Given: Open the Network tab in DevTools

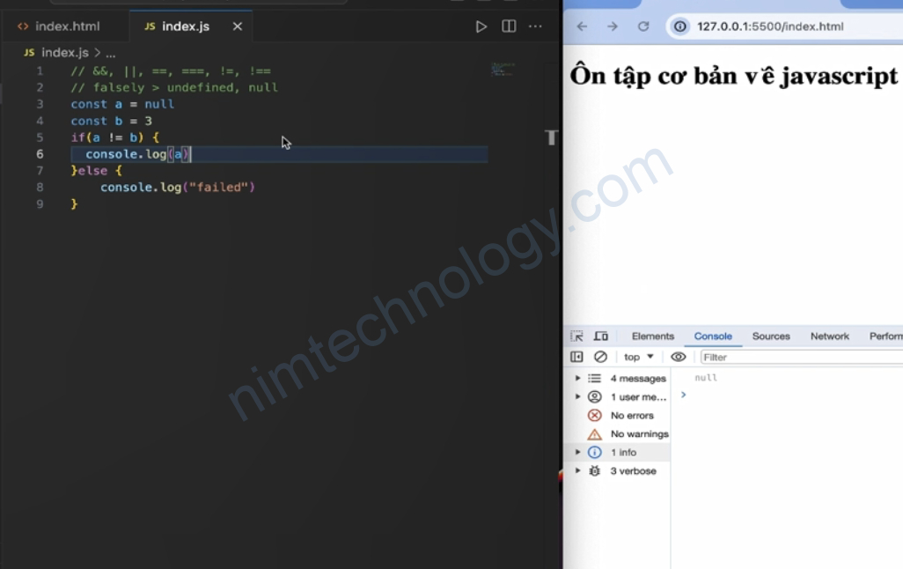Looking at the screenshot, I should pyautogui.click(x=829, y=336).
